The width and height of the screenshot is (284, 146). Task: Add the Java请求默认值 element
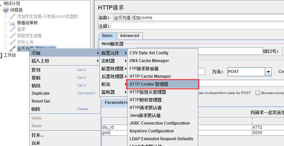(x=163, y=115)
